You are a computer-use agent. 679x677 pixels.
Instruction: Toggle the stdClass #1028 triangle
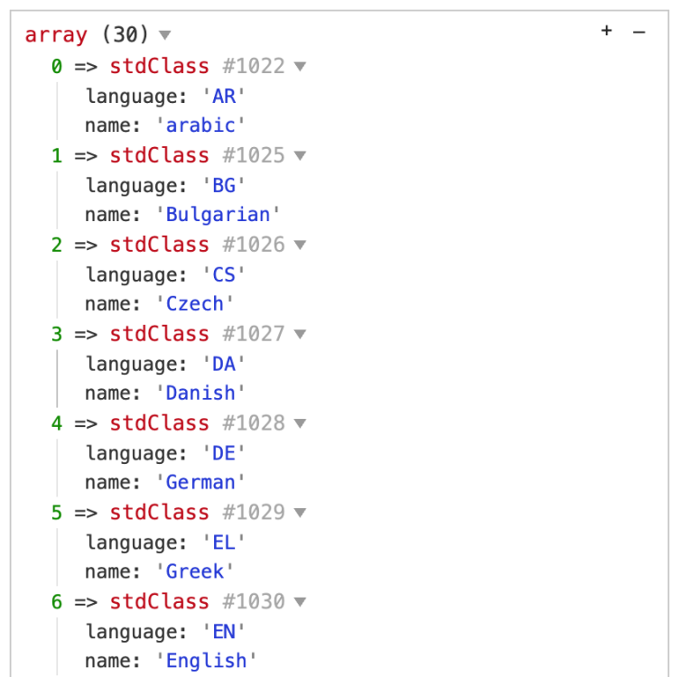click(x=300, y=423)
